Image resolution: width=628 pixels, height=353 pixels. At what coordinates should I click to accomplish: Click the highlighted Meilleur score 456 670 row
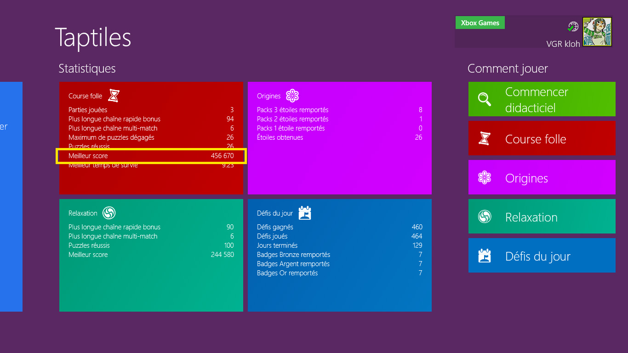pos(151,156)
